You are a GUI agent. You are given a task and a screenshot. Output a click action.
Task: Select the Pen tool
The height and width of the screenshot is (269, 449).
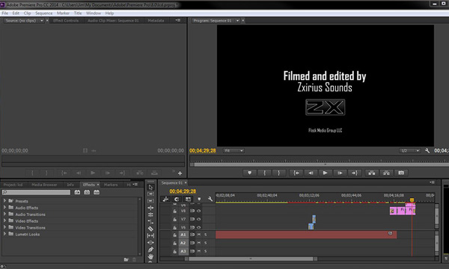[150, 250]
